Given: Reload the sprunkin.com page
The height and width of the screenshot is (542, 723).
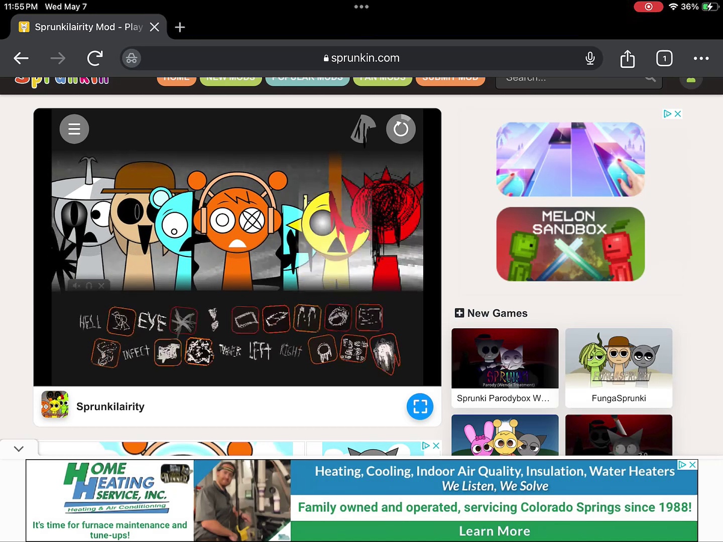Looking at the screenshot, I should click(95, 58).
